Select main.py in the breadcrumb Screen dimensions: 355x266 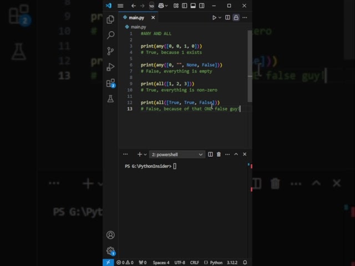[x=138, y=27]
